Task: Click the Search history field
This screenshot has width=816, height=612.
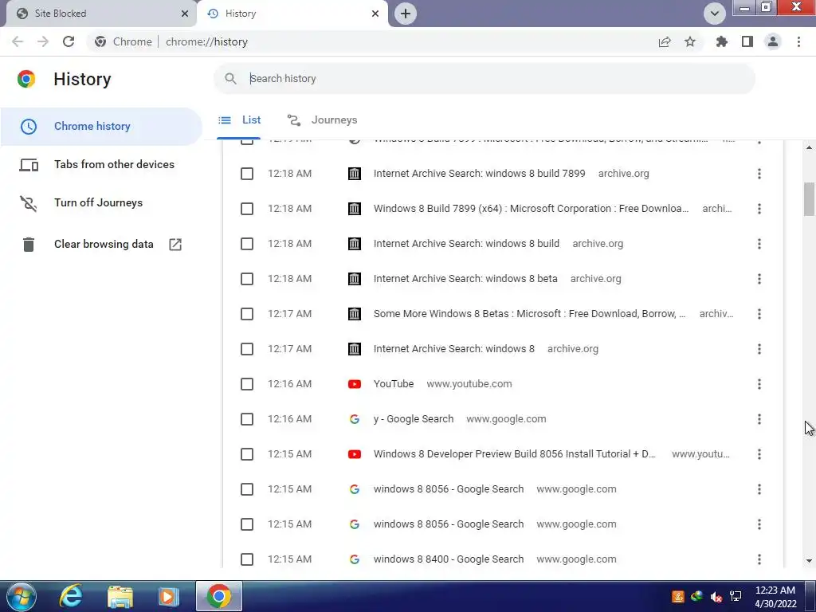Action: pos(484,79)
